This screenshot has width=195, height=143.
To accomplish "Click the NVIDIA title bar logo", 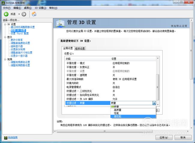I will [x=3, y=3].
